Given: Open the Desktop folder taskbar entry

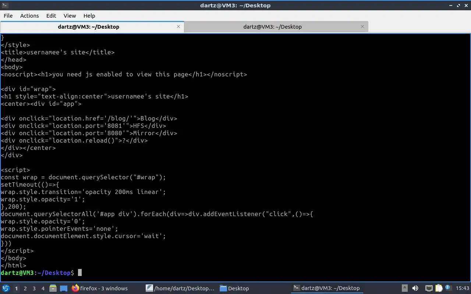Looking at the screenshot, I should pyautogui.click(x=234, y=288).
